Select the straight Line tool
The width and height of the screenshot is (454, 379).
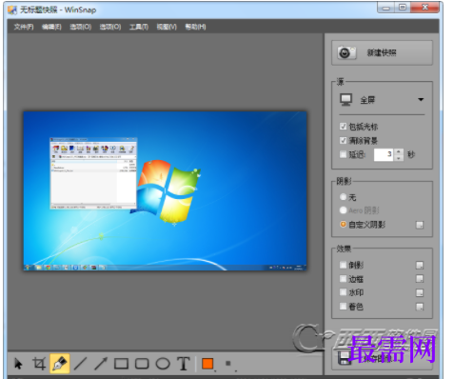(x=80, y=364)
